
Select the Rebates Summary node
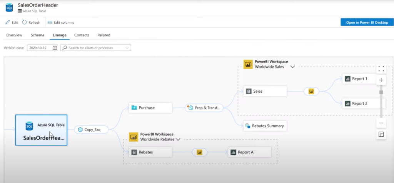click(x=265, y=126)
